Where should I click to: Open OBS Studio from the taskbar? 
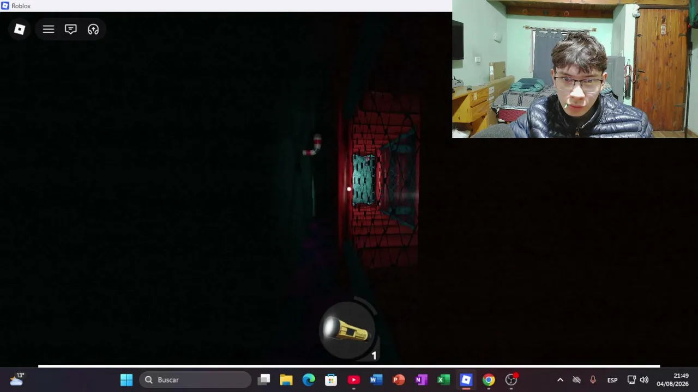click(511, 380)
